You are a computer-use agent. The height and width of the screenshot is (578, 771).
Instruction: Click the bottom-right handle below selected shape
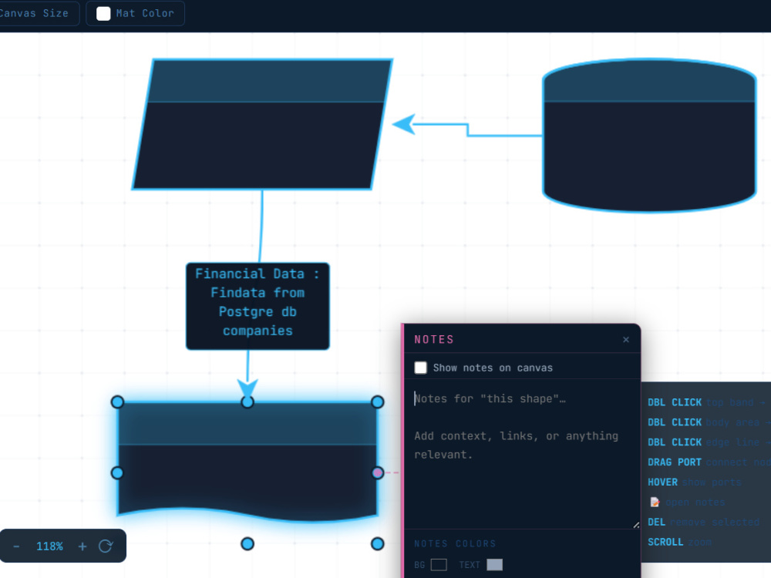point(377,543)
